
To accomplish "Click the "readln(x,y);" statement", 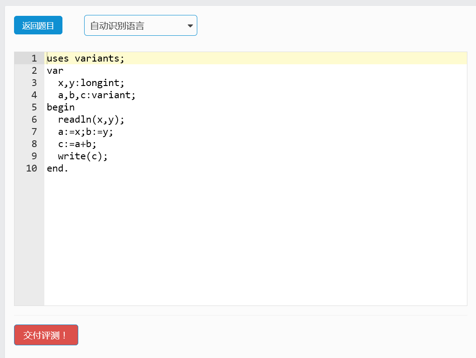I will (91, 119).
